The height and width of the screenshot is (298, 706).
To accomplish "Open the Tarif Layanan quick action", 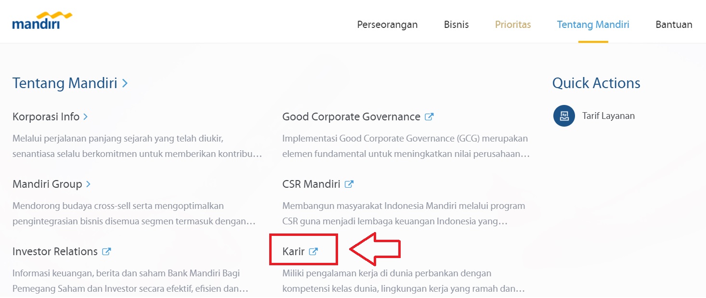I will pyautogui.click(x=608, y=116).
